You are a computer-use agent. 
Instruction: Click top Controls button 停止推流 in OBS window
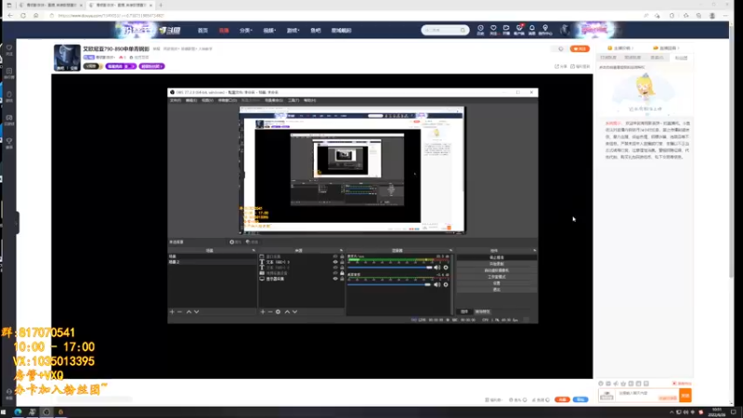[x=497, y=257]
